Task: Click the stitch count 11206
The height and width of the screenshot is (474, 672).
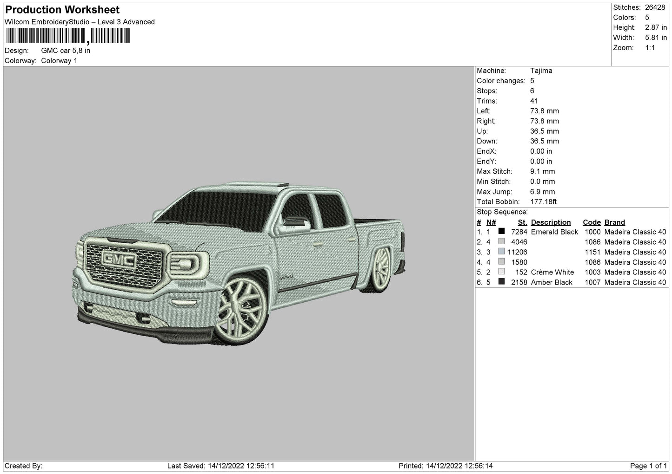Action: point(517,252)
